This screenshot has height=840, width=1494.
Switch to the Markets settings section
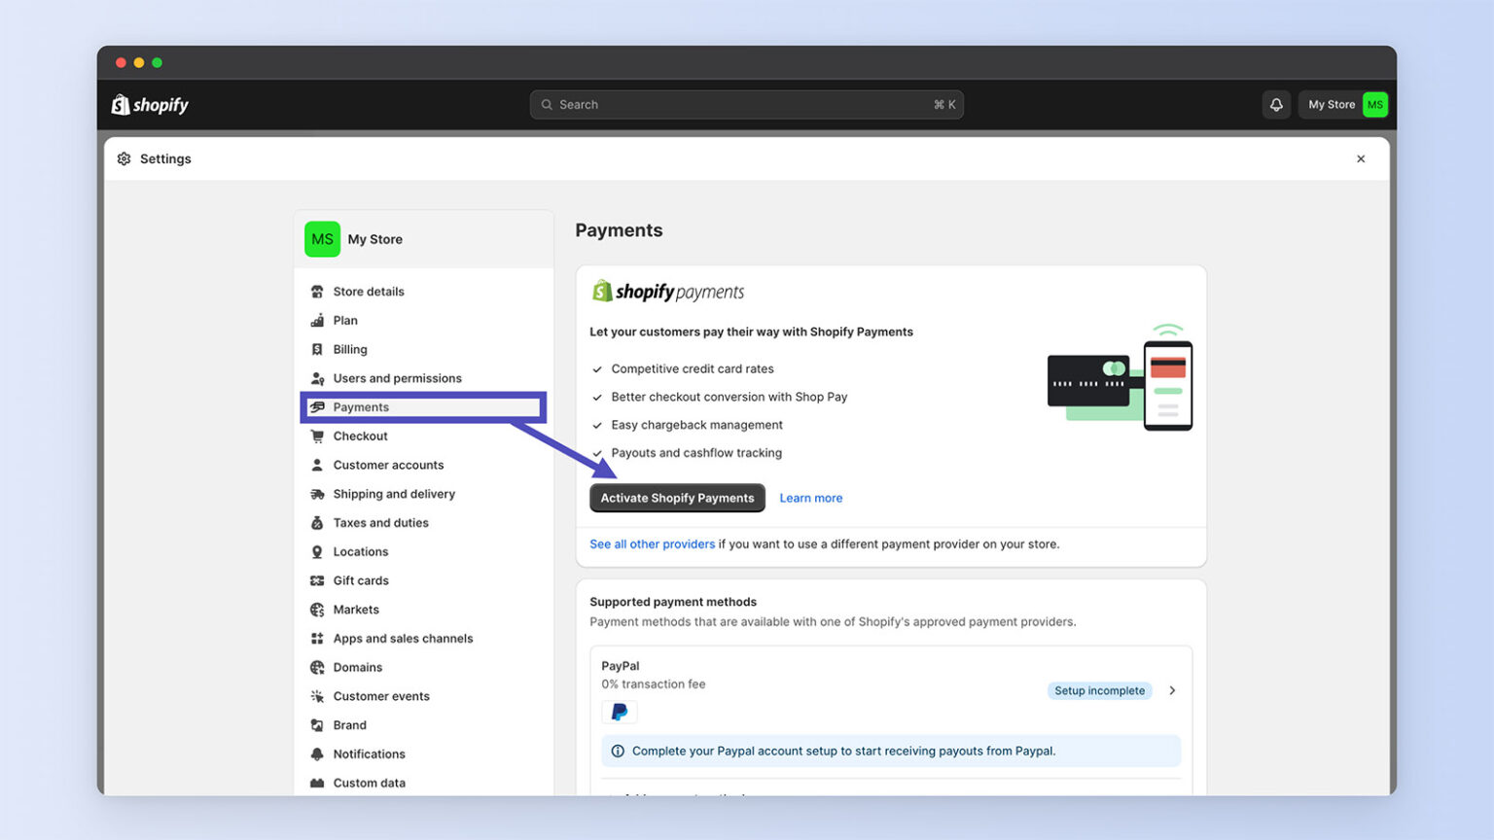tap(356, 610)
